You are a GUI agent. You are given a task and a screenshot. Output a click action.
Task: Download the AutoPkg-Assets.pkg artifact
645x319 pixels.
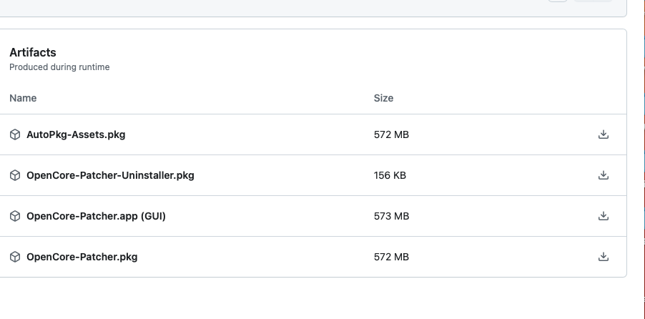(x=603, y=134)
